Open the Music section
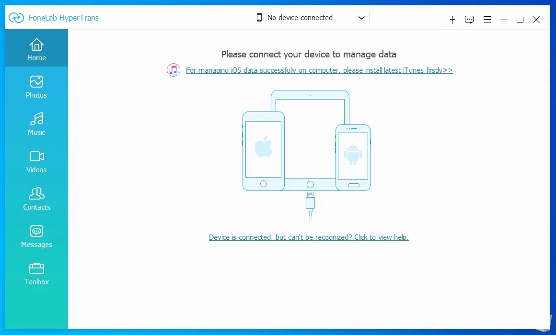This screenshot has height=335, width=556. click(36, 124)
